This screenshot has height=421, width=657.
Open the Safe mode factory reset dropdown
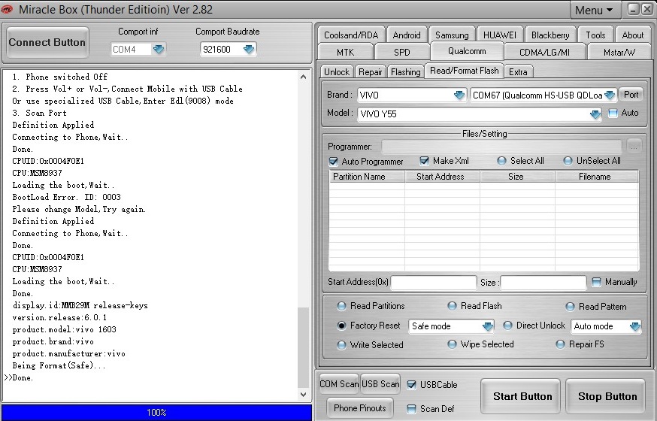[487, 326]
